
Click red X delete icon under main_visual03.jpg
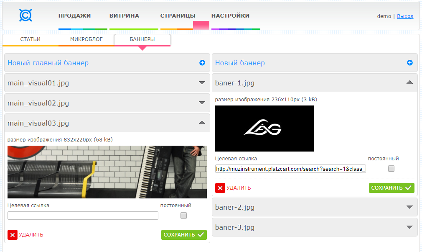13,235
